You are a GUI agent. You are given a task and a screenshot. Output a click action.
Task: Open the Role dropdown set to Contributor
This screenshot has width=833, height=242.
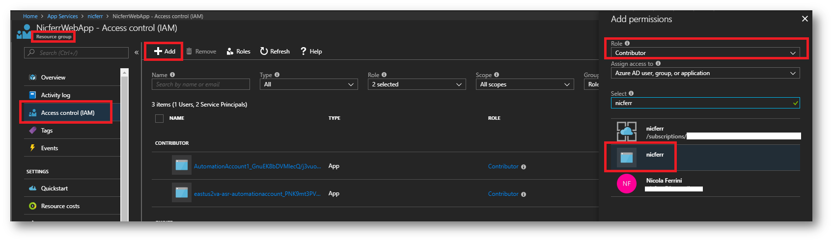point(705,53)
